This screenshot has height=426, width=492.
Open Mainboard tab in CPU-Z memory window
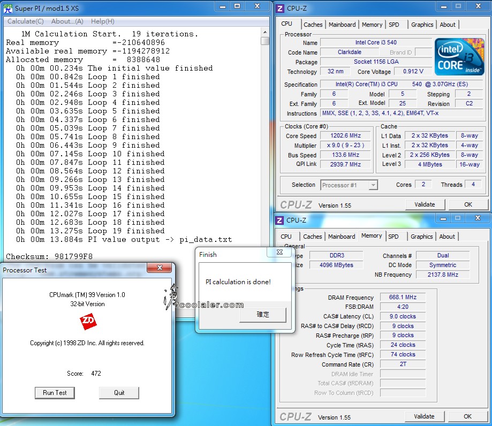[x=342, y=237]
